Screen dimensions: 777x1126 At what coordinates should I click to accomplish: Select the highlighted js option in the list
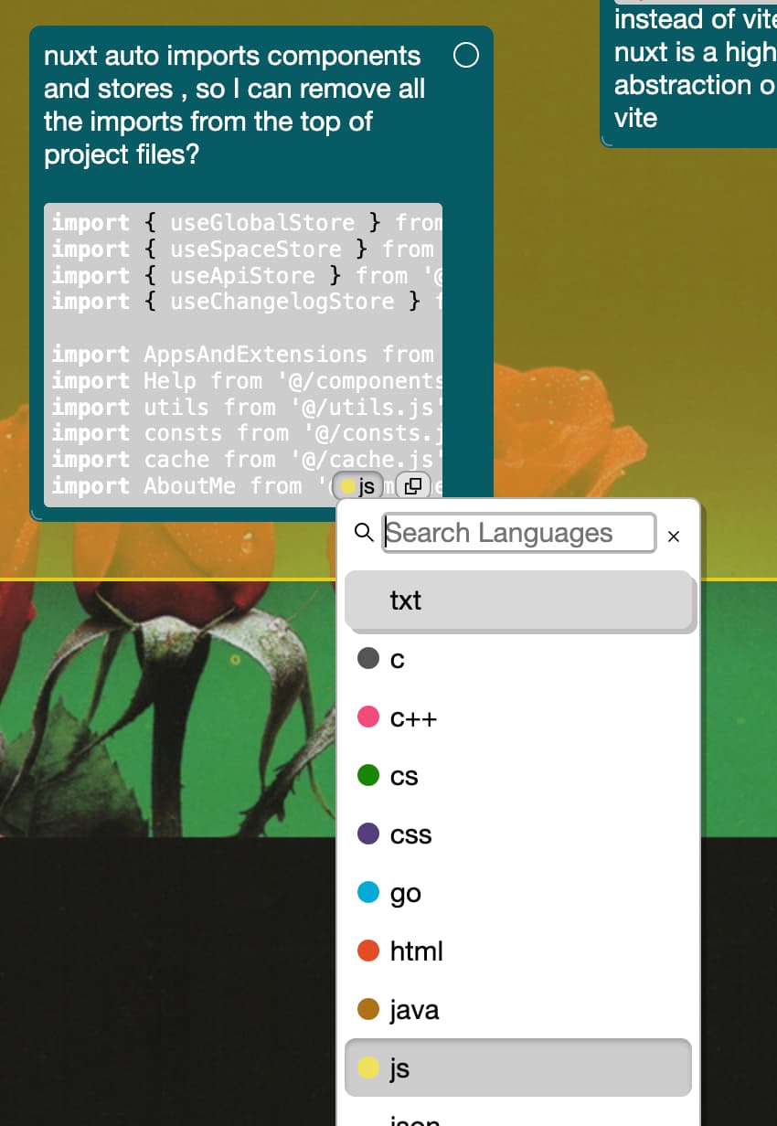coord(518,1068)
